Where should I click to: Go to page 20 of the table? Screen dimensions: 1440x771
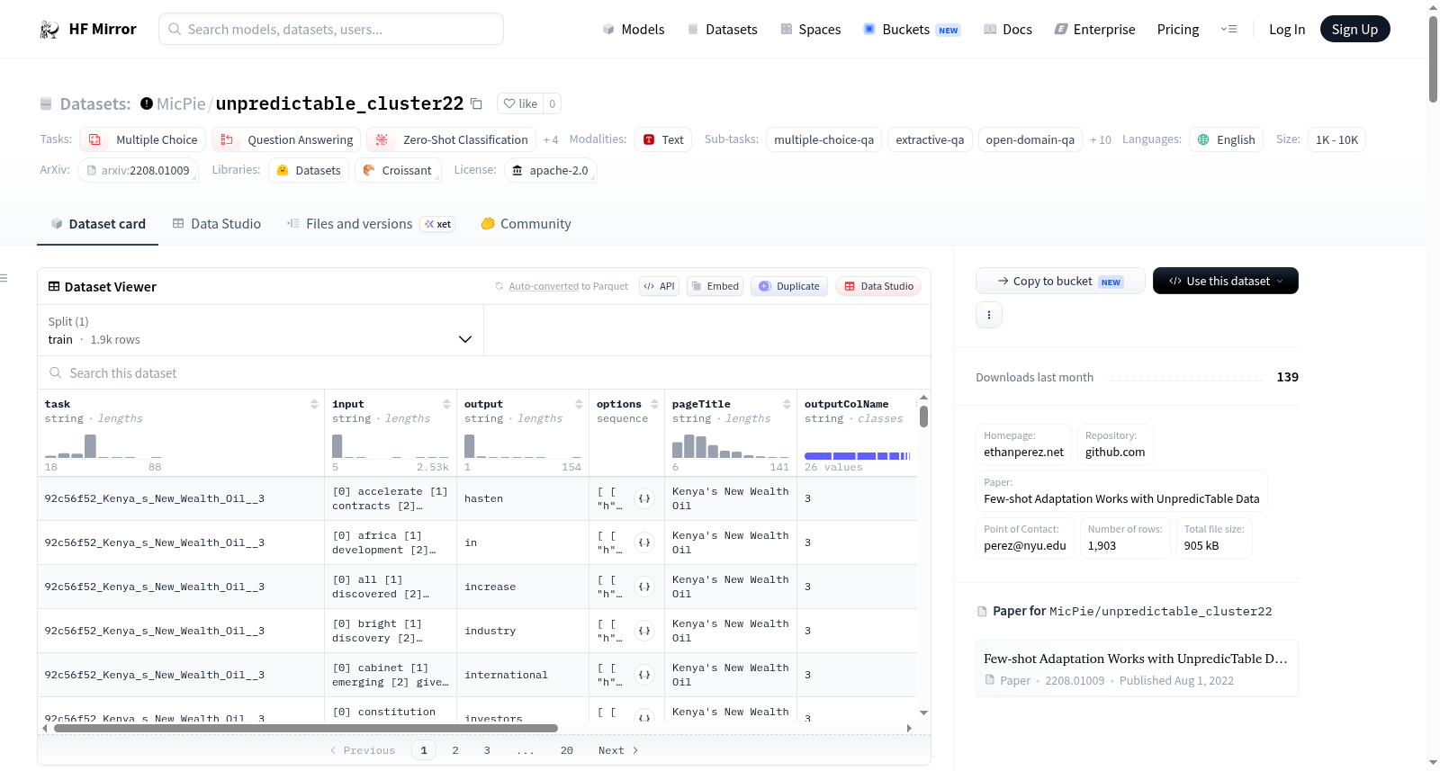[x=567, y=750]
